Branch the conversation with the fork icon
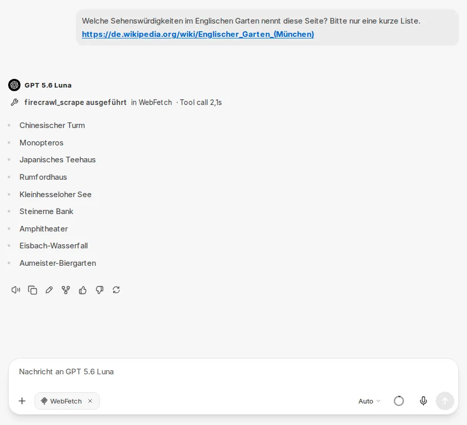The image size is (467, 425). coord(66,290)
